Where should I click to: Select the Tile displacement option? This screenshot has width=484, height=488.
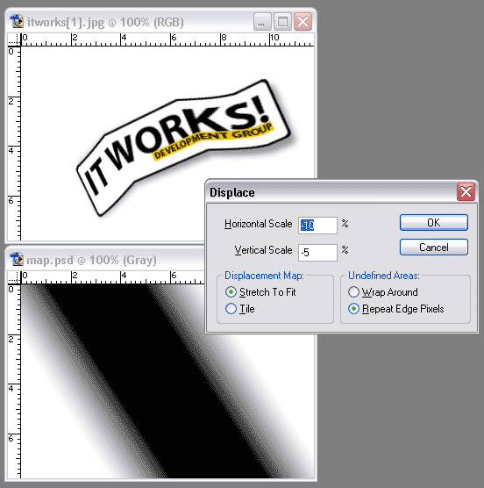pyautogui.click(x=240, y=309)
